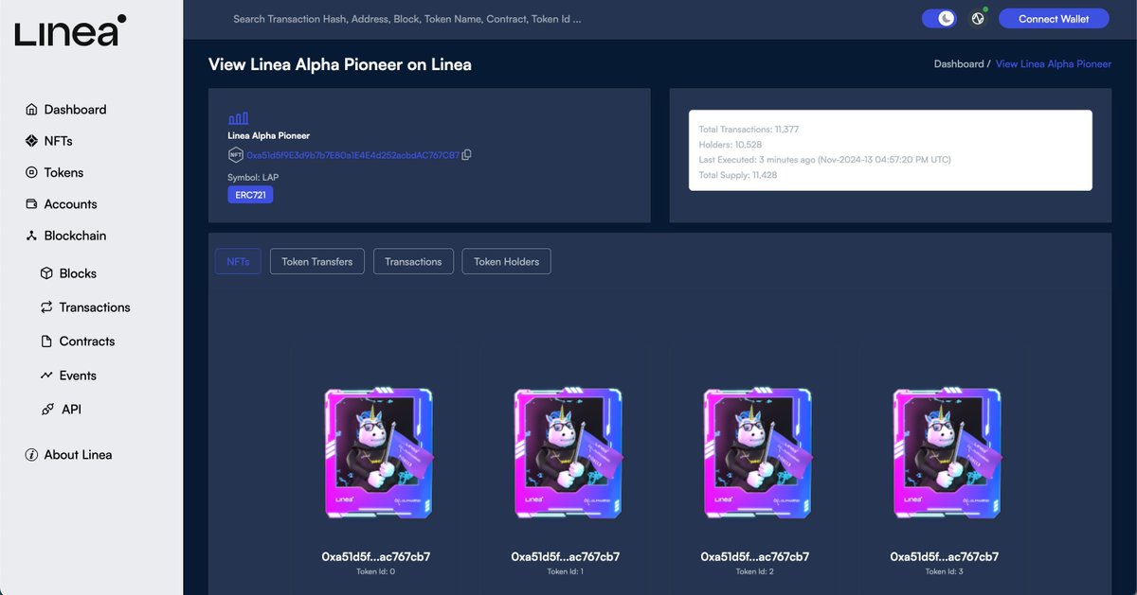
Task: Click the document icon beside Contracts
Action: tap(46, 341)
